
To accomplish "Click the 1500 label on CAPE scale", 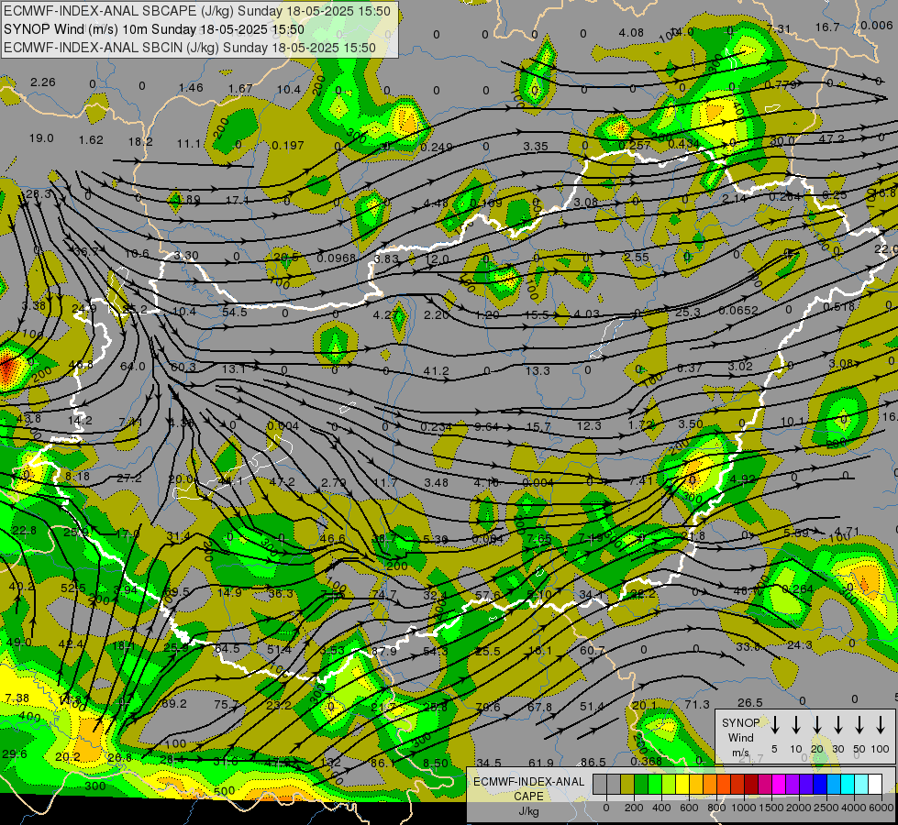I will (771, 808).
